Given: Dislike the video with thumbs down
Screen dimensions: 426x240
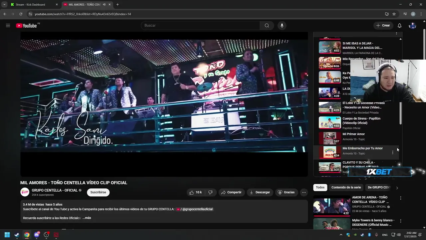Looking at the screenshot, I should [210, 192].
